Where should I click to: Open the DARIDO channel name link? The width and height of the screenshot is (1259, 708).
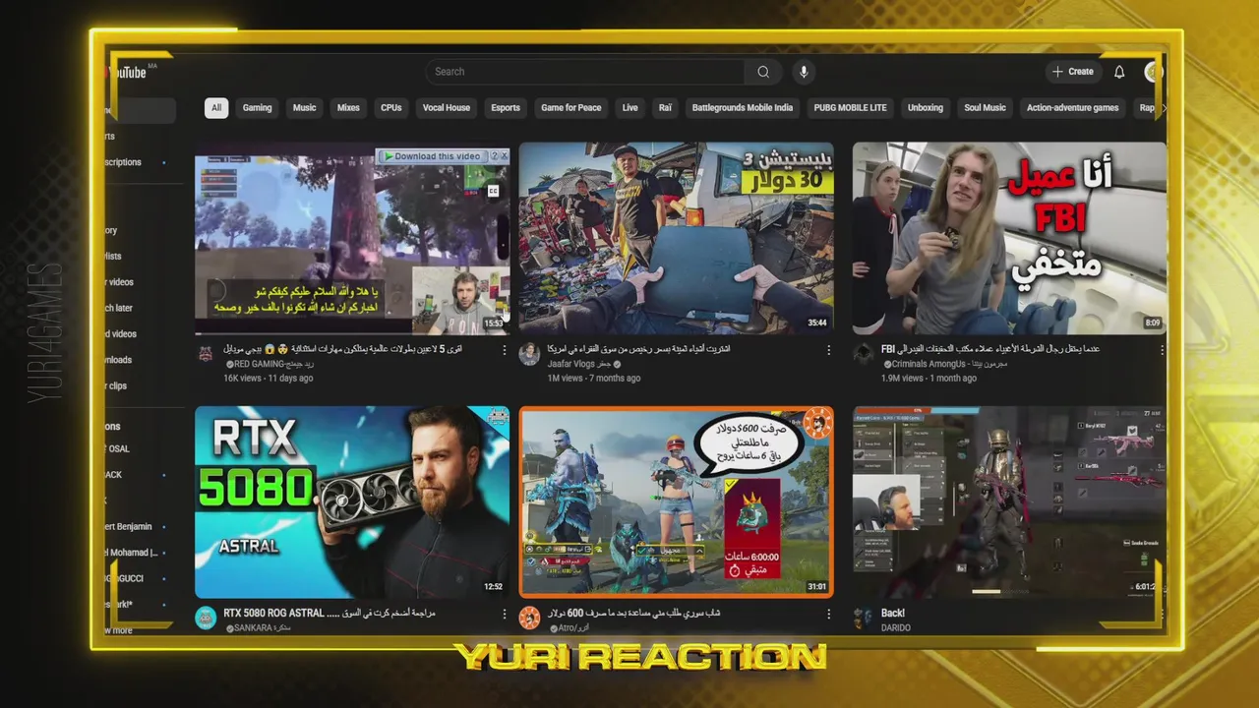pos(896,627)
